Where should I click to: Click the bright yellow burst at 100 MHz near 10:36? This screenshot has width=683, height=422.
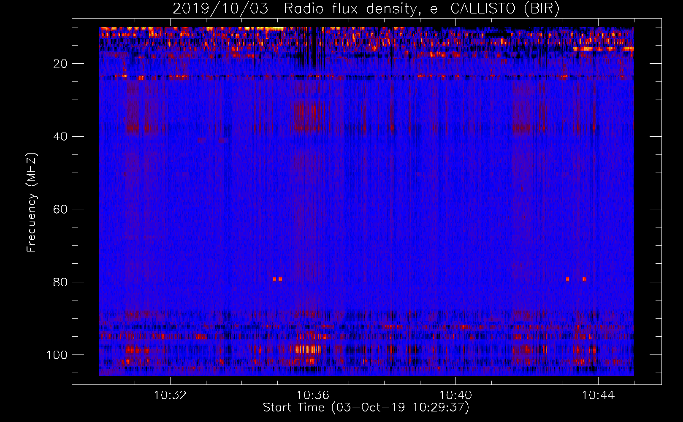pos(307,349)
